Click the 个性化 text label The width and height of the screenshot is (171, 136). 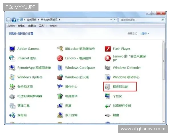coord(117,96)
